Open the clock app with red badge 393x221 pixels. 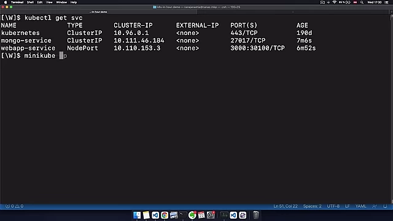(211, 215)
